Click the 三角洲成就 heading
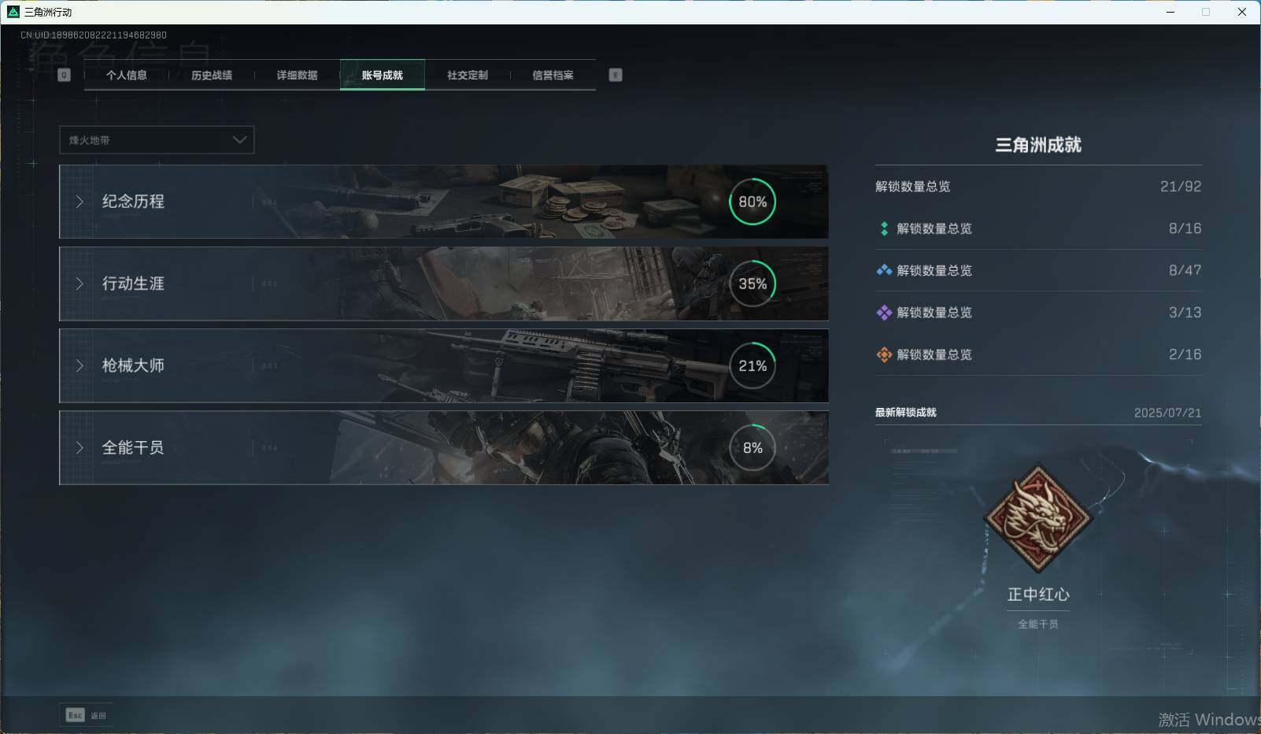The height and width of the screenshot is (734, 1261). pos(1038,145)
